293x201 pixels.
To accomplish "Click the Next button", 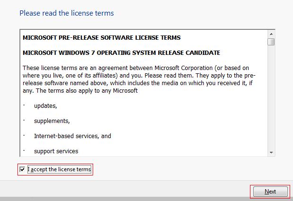I will 270,192.
